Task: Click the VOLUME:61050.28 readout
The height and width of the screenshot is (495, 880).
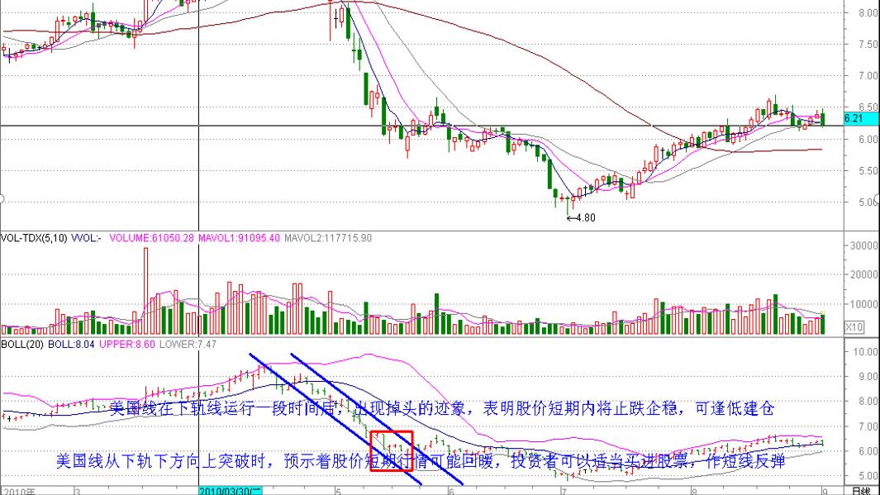Action: [x=151, y=238]
